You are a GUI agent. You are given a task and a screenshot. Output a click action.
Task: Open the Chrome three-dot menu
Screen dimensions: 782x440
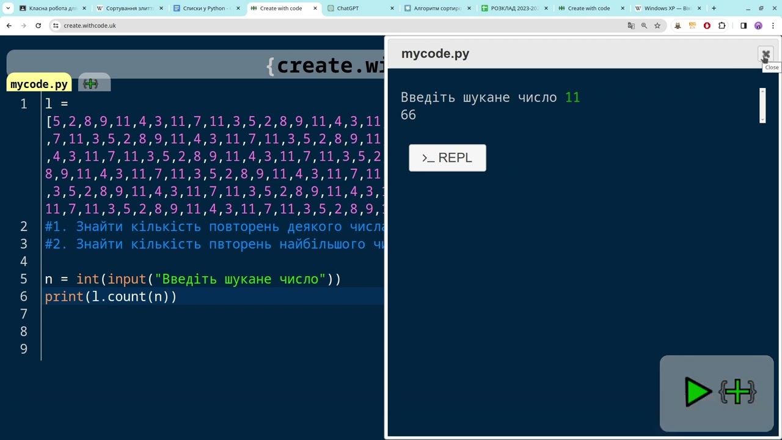(773, 26)
